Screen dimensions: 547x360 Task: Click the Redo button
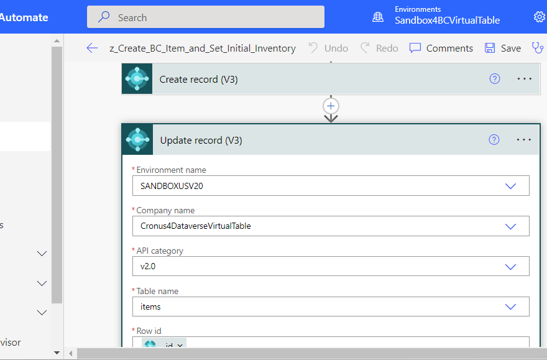coord(379,48)
